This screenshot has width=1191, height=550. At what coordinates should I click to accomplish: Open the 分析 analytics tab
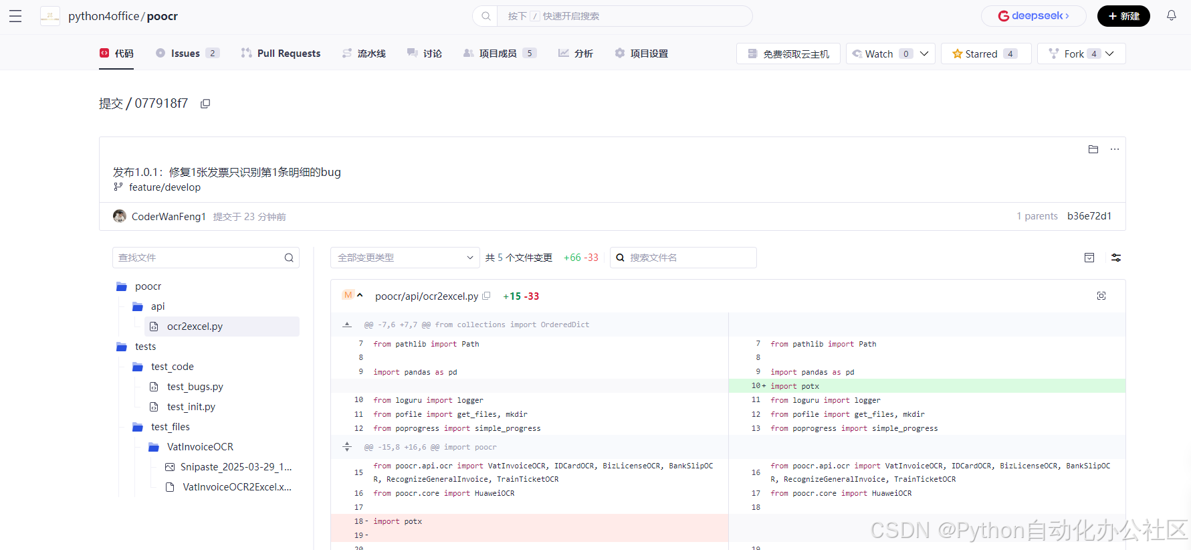(x=576, y=54)
